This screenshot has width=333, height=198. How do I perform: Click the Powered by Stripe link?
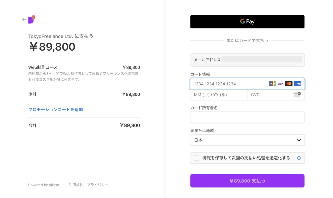44,185
